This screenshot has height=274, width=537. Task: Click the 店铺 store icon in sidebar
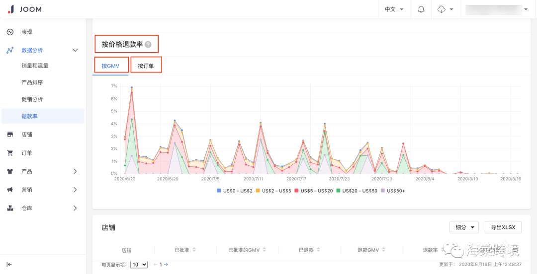tap(10, 135)
